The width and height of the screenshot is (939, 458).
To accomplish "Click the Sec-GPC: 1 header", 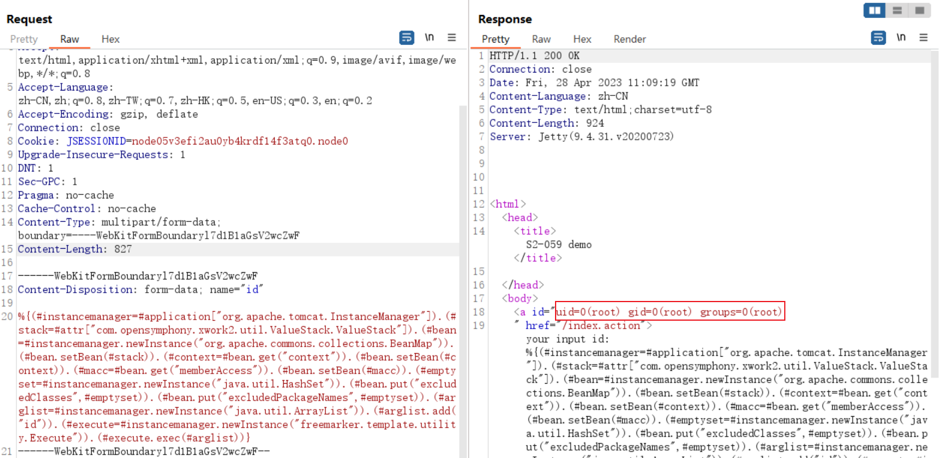I will 48,182.
